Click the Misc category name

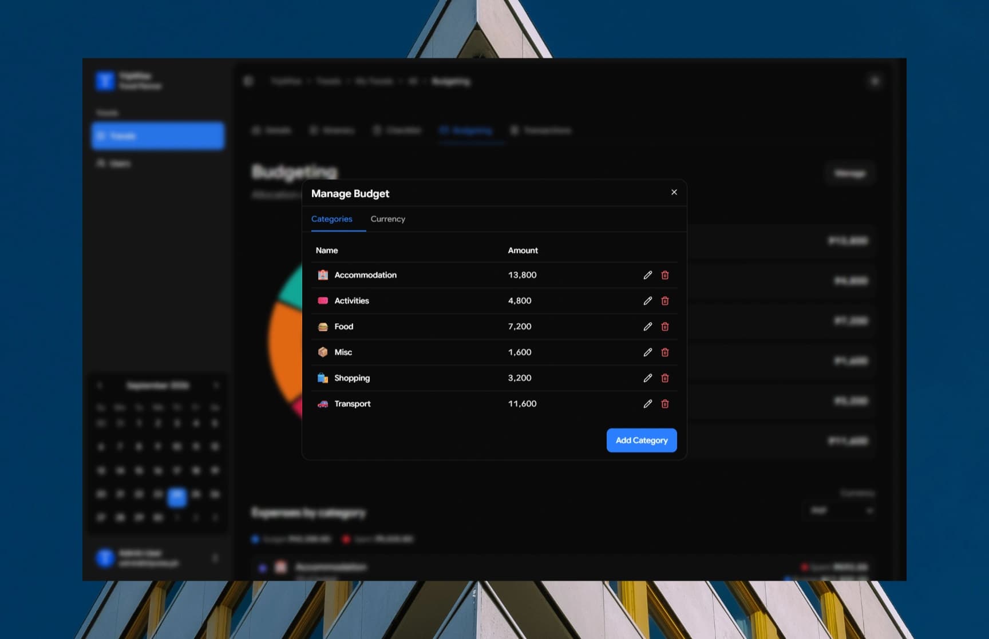343,352
